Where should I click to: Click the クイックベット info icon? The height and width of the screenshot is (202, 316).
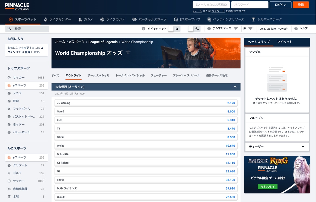coord(143,29)
